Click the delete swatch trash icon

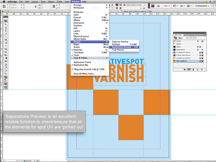tap(201, 70)
